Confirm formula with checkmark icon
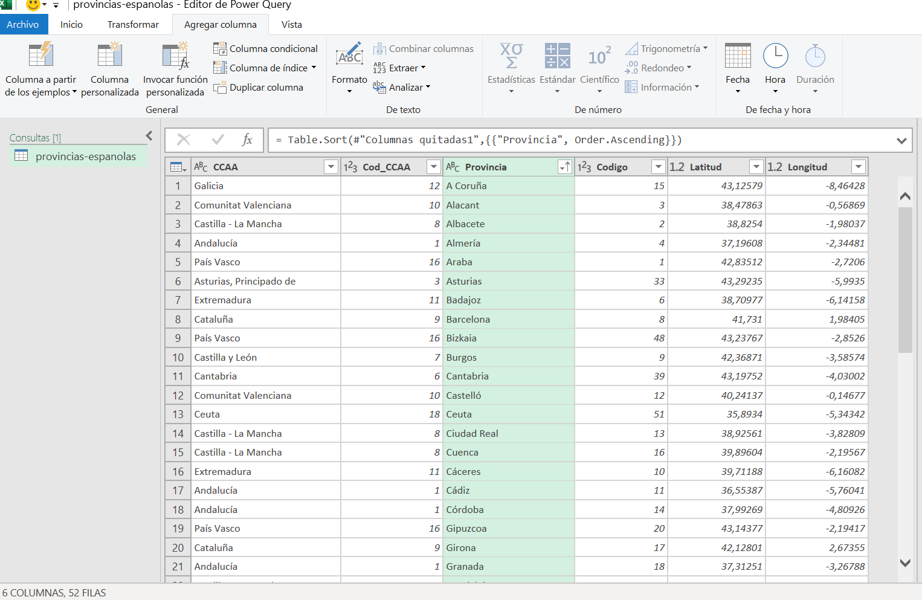This screenshot has width=922, height=600. pos(218,140)
